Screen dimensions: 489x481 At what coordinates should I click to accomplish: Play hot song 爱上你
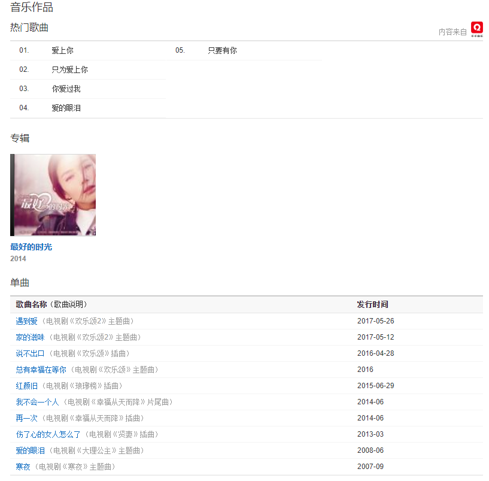point(62,50)
